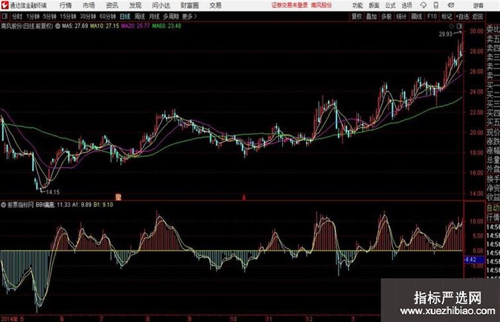Click the 标记 mark toolbar button

[x=447, y=16]
